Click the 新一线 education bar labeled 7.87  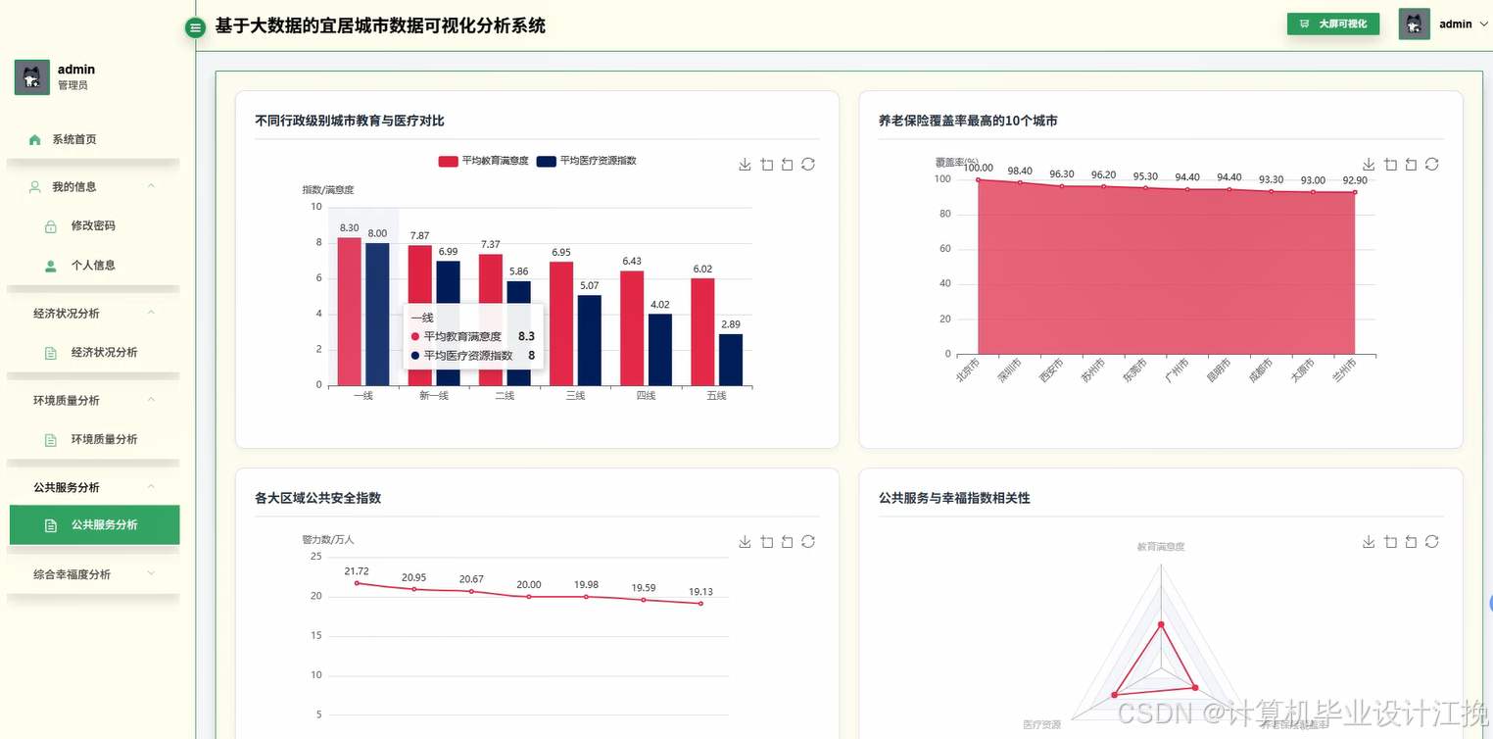pyautogui.click(x=420, y=315)
